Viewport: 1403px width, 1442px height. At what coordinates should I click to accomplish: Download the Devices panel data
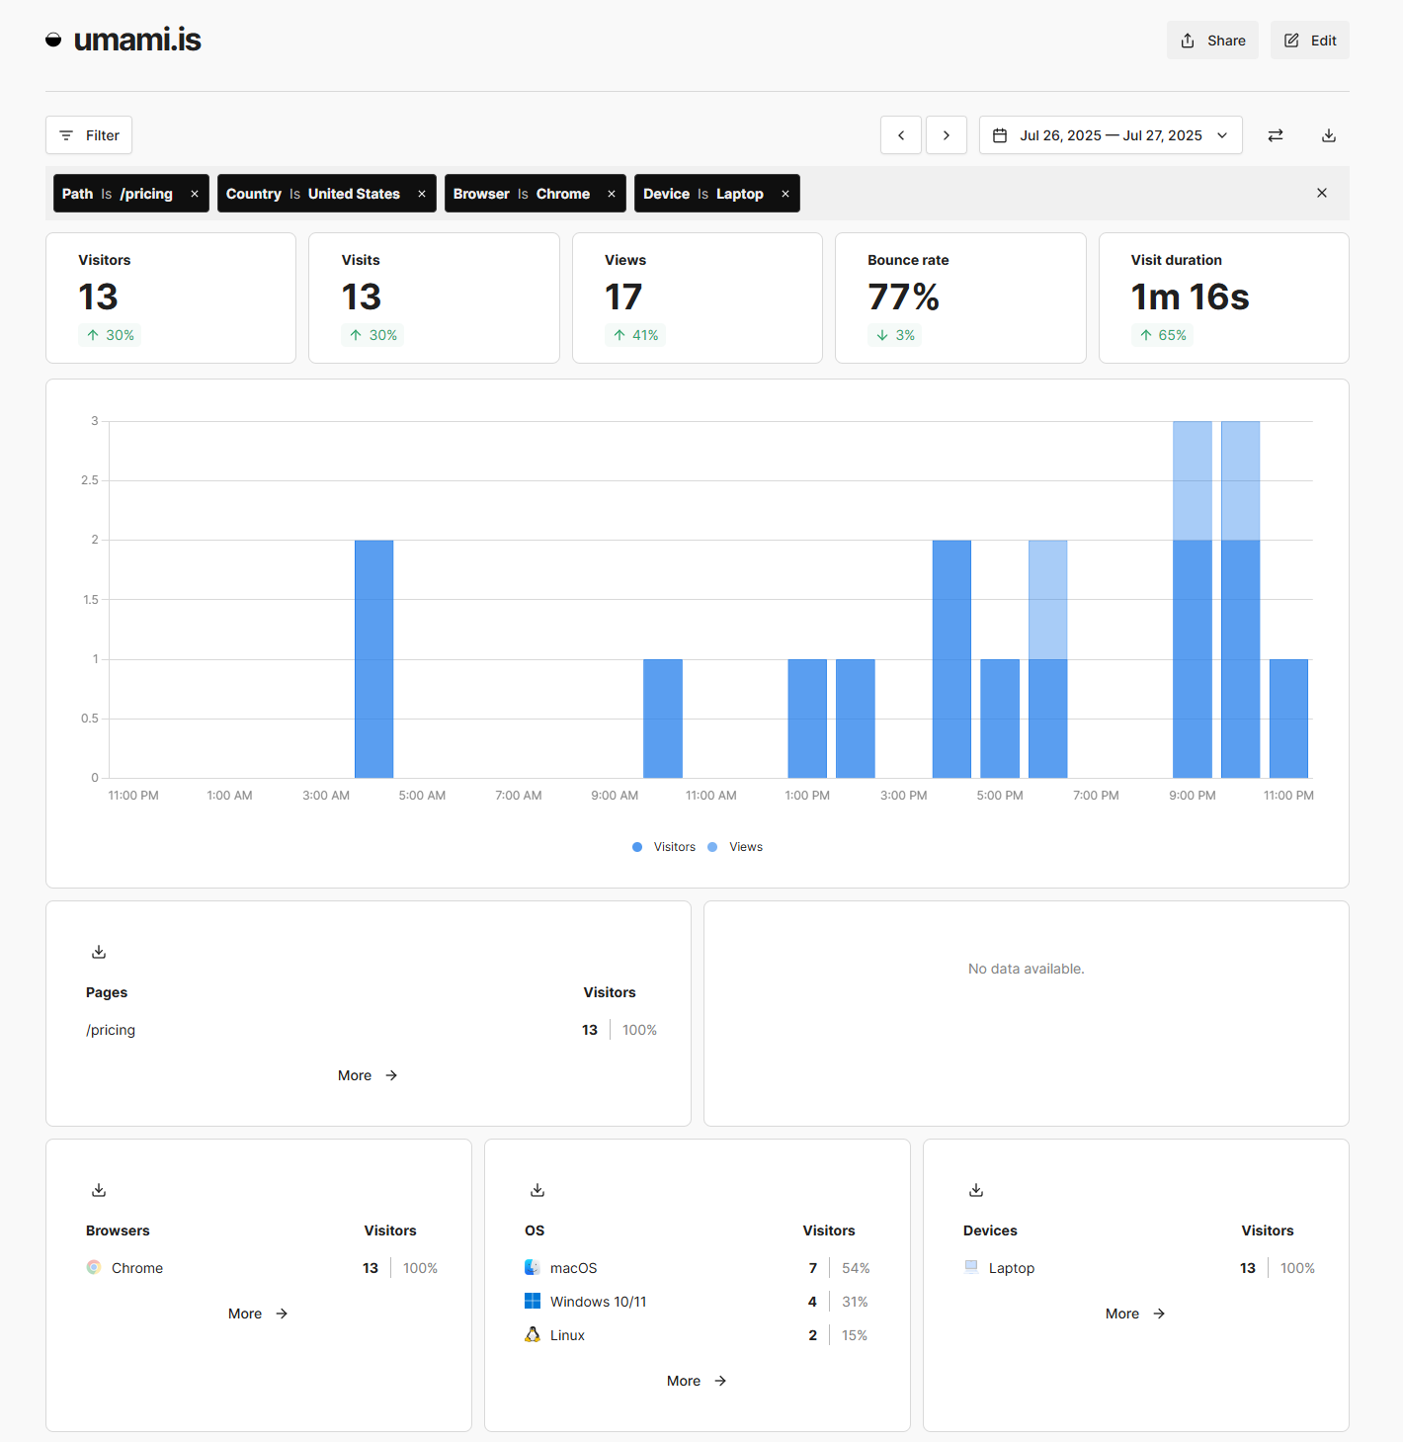(976, 1190)
